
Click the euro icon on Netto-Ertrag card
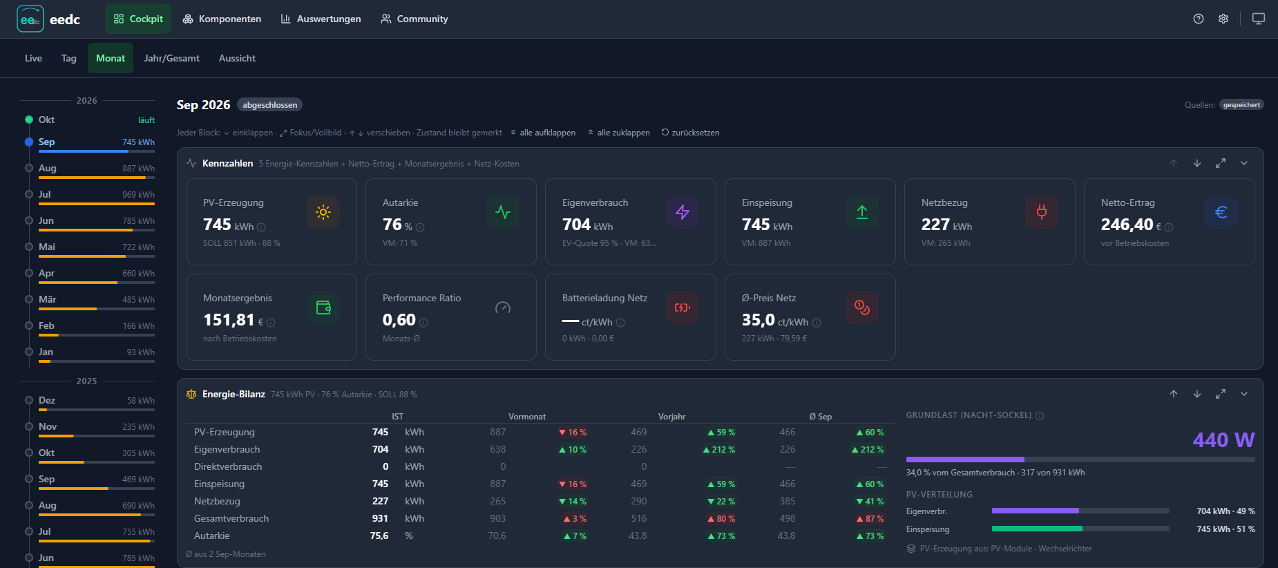click(x=1221, y=212)
